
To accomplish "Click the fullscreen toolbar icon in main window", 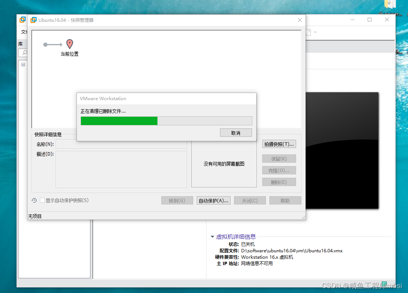I will (x=308, y=32).
